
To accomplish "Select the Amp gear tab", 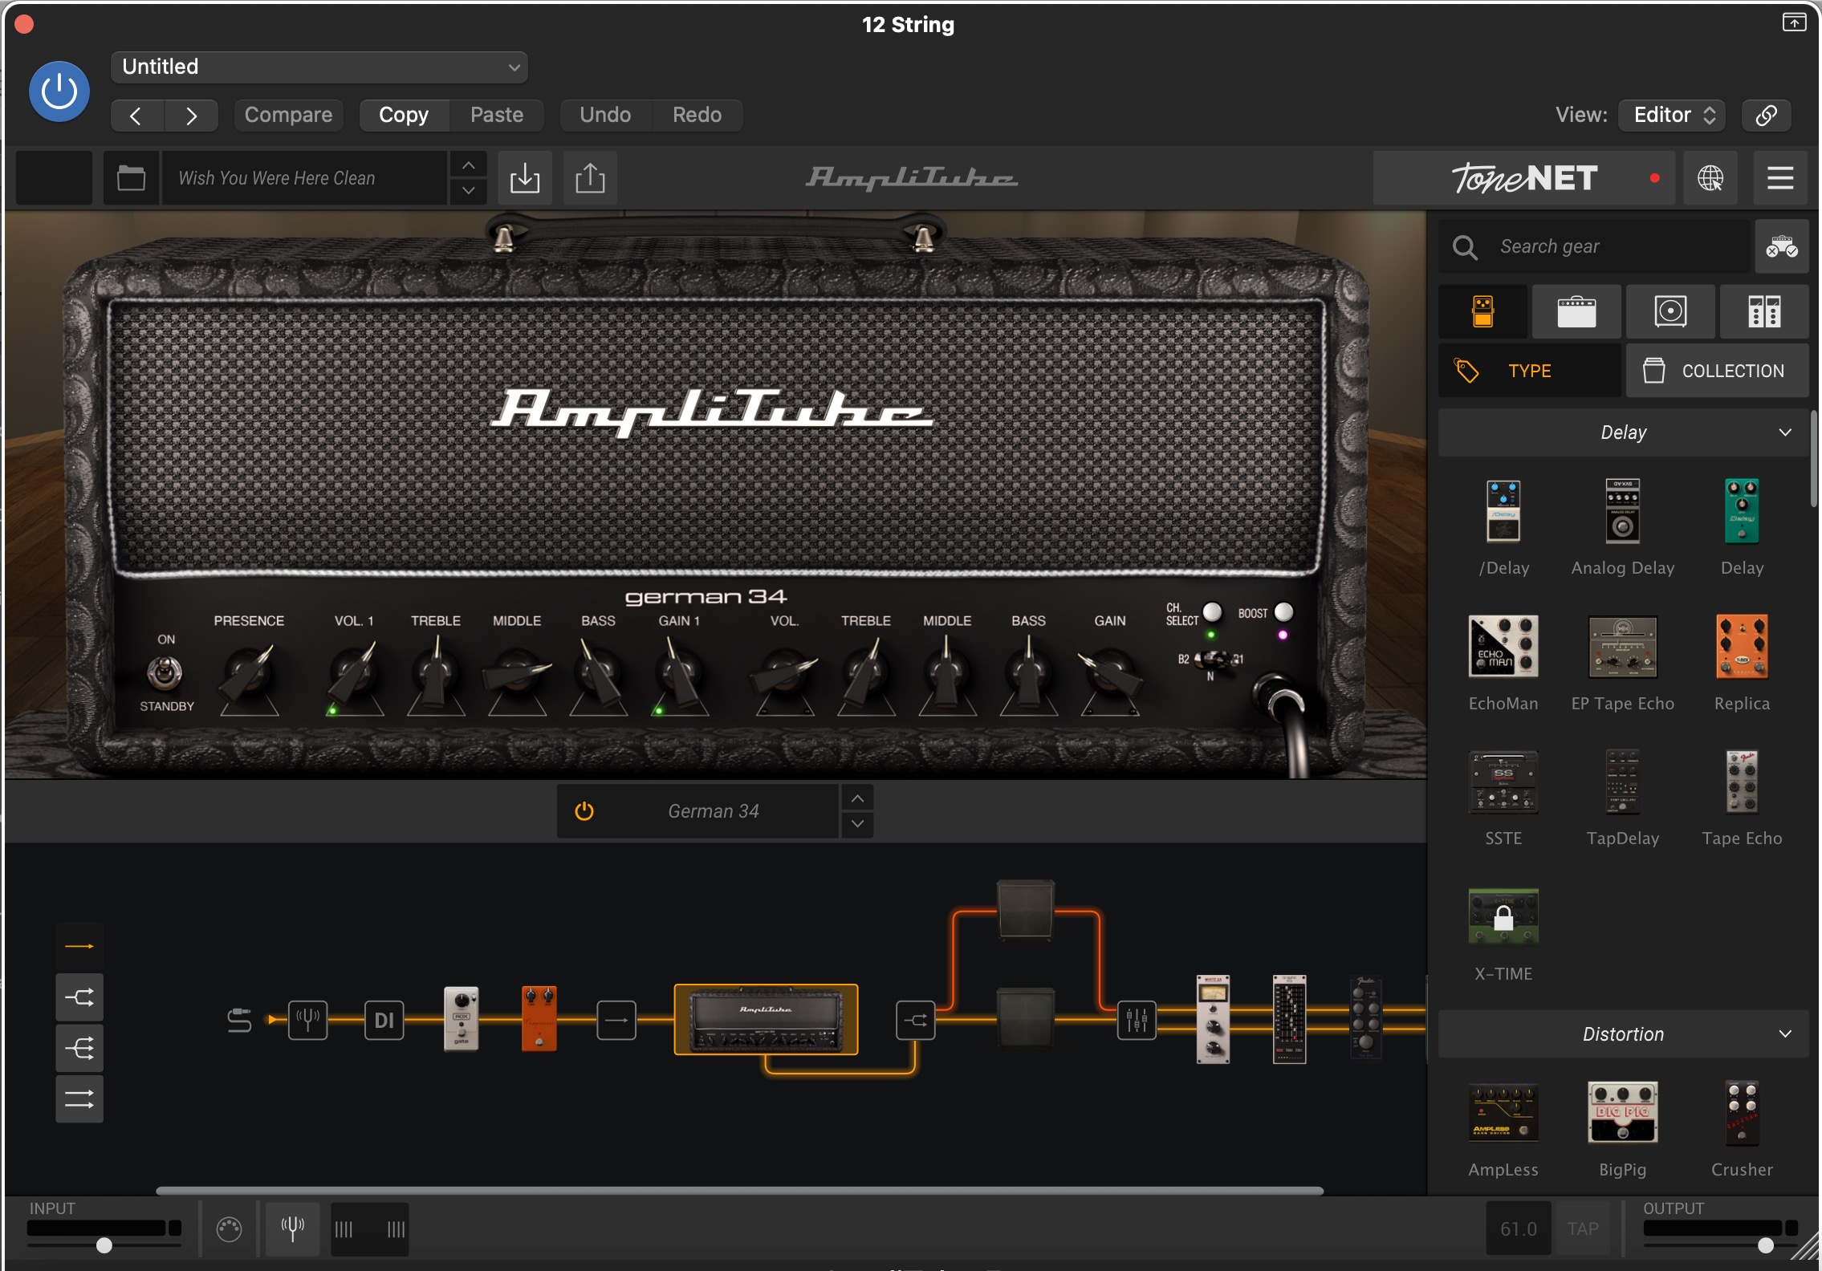I will (1577, 311).
